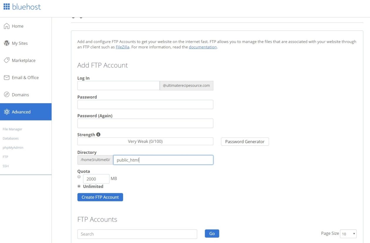
Task: Click the password strength info icon
Action: pos(98,134)
